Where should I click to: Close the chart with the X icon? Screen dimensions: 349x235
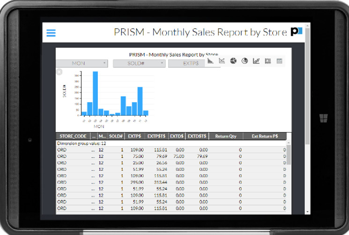click(59, 72)
